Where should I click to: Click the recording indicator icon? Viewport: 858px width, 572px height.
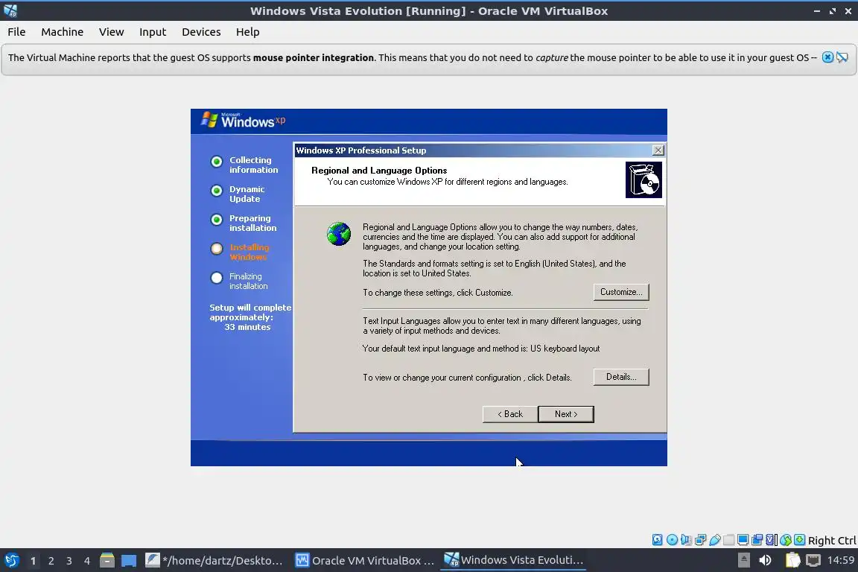(757, 540)
